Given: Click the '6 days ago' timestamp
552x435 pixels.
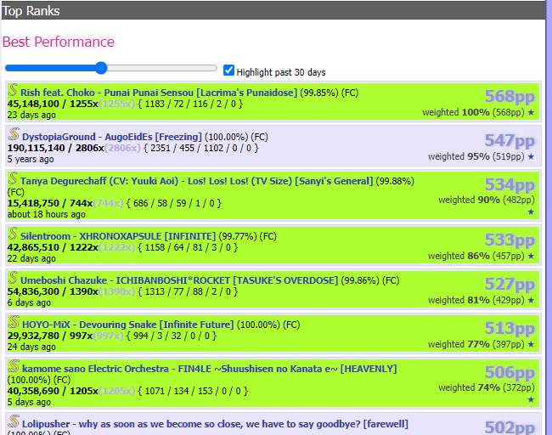Looking at the screenshot, I should [x=29, y=302].
